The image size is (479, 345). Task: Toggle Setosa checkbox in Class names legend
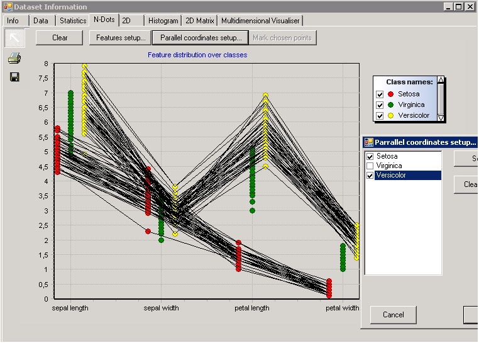tap(380, 94)
